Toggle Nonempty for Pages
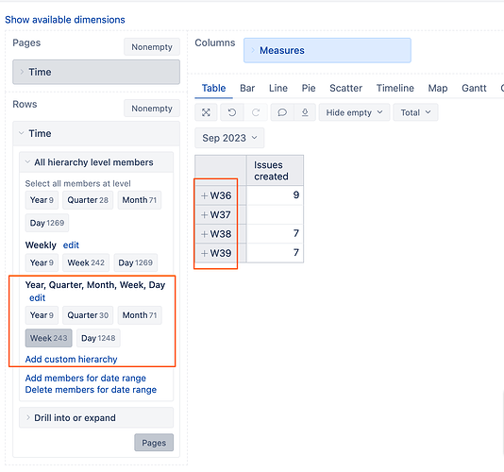 [152, 47]
